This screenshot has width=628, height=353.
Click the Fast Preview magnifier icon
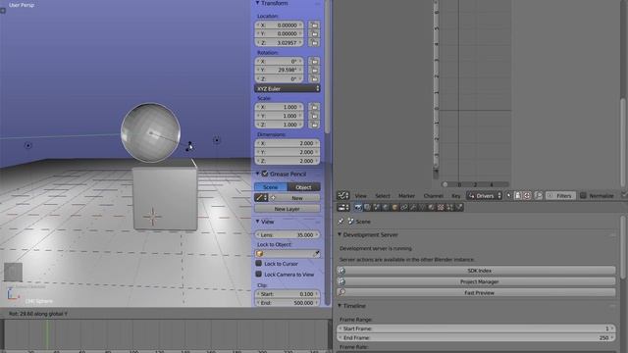tap(341, 292)
